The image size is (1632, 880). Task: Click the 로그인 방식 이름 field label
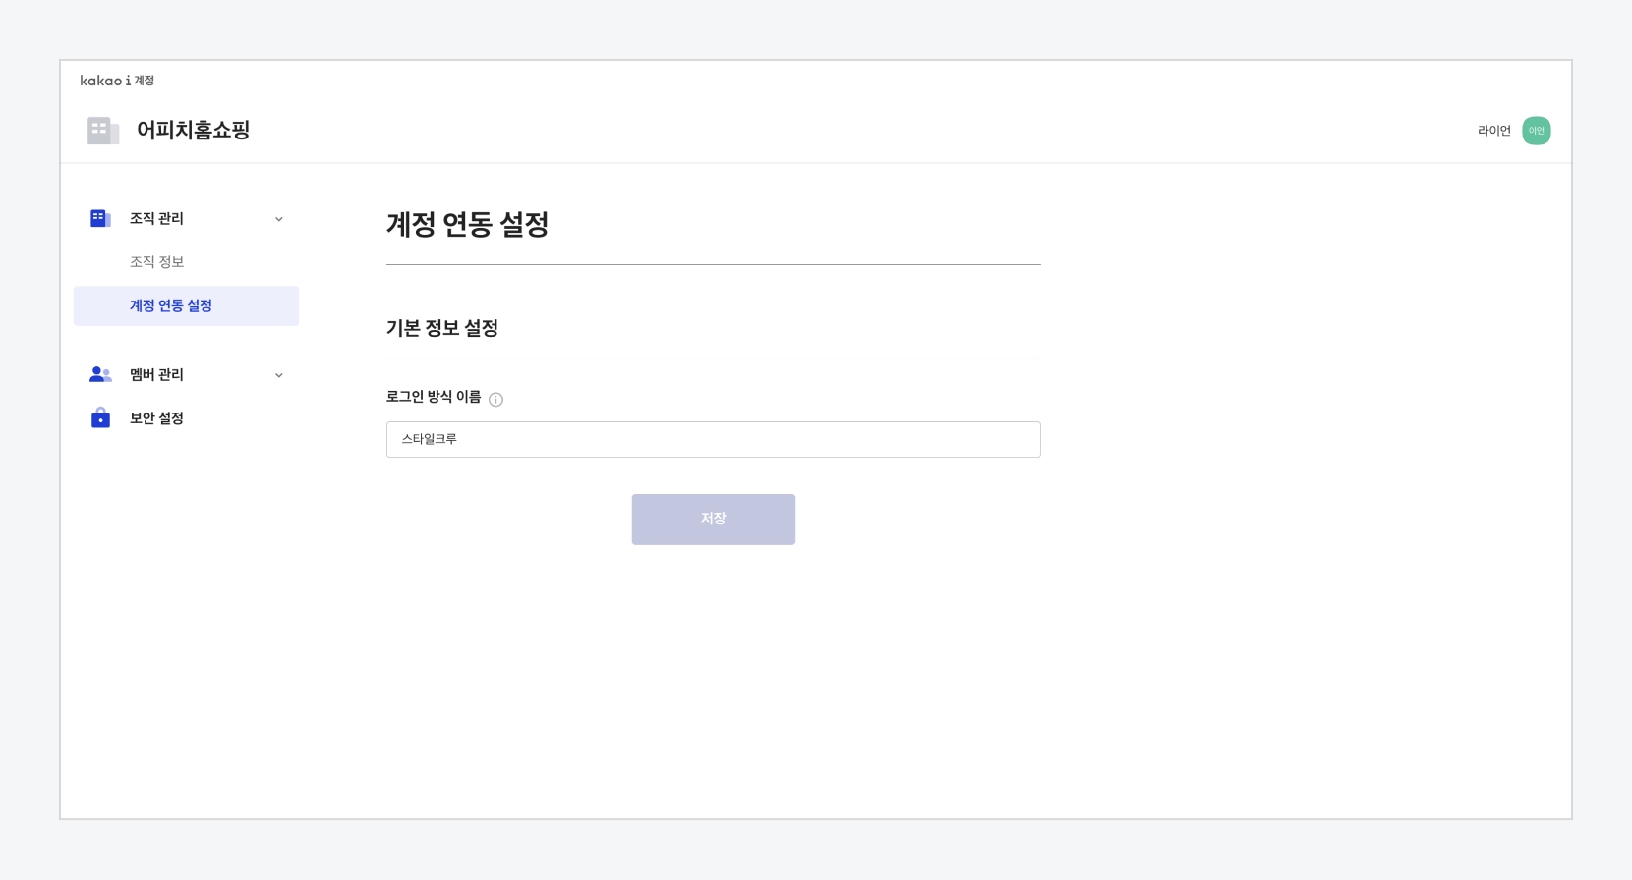pyautogui.click(x=434, y=397)
